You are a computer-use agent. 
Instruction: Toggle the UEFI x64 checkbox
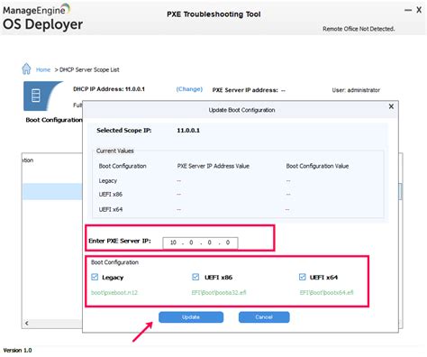click(302, 277)
